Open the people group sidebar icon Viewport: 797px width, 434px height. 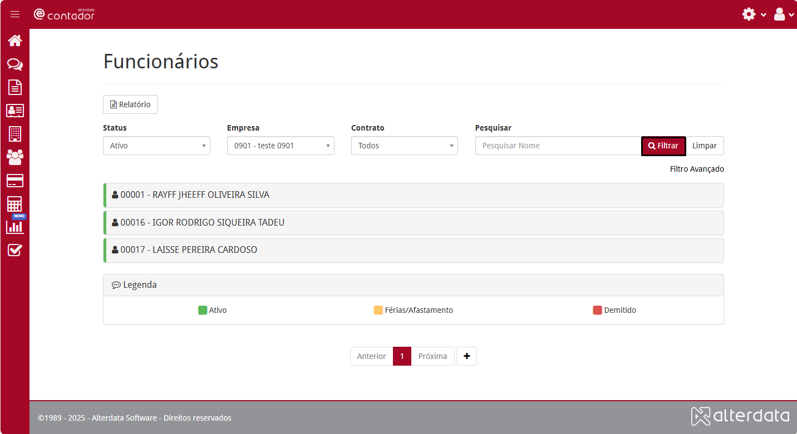tap(15, 157)
